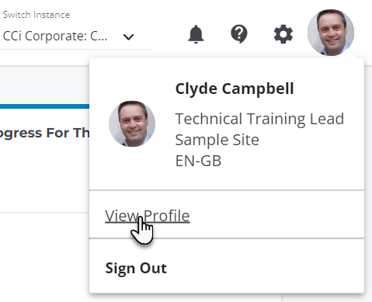Open the View Profile link
This screenshot has height=302, width=372.
(148, 216)
